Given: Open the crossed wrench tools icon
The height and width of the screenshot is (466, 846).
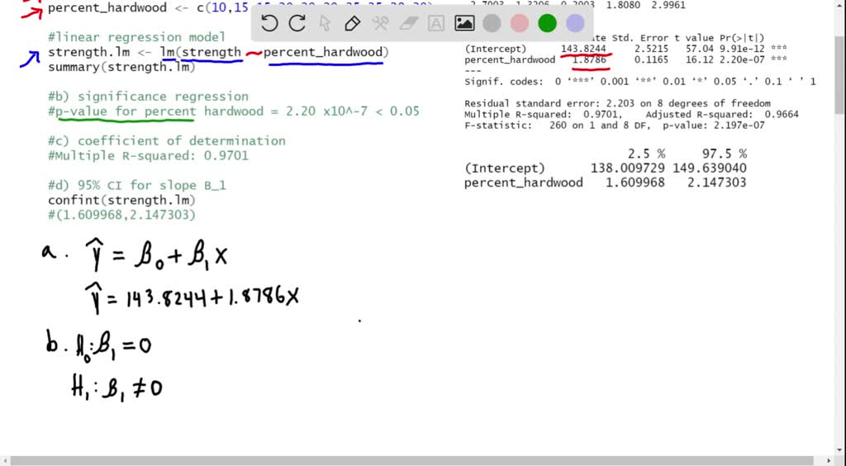Looking at the screenshot, I should (380, 23).
